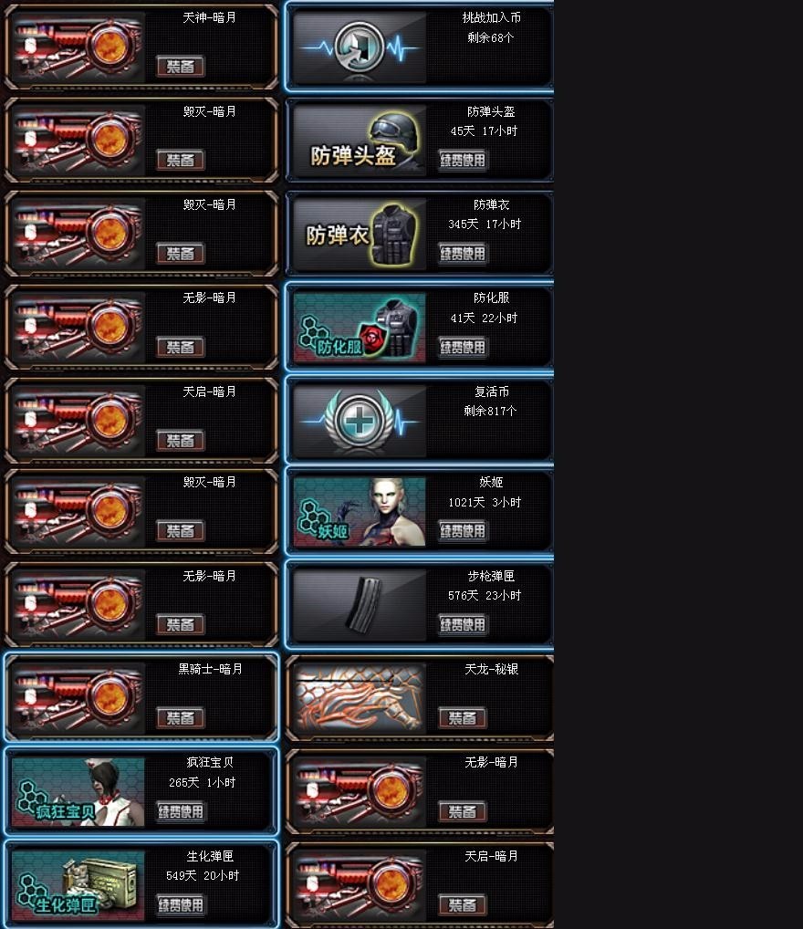Renew the 生化弹匣 item

(x=181, y=905)
